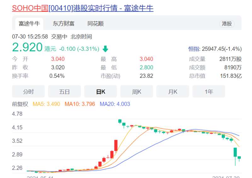Click the 总市值 value 151.83亿
The height and width of the screenshot is (178, 252).
(231, 76)
